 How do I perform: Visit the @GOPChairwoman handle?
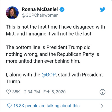point(40,15)
